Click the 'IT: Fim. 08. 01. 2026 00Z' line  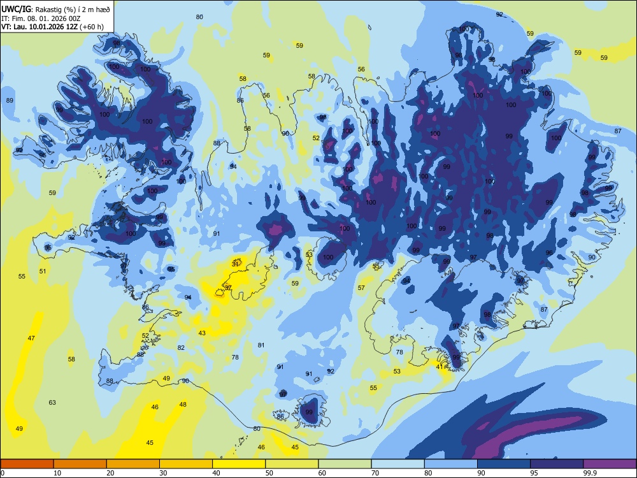click(x=41, y=18)
